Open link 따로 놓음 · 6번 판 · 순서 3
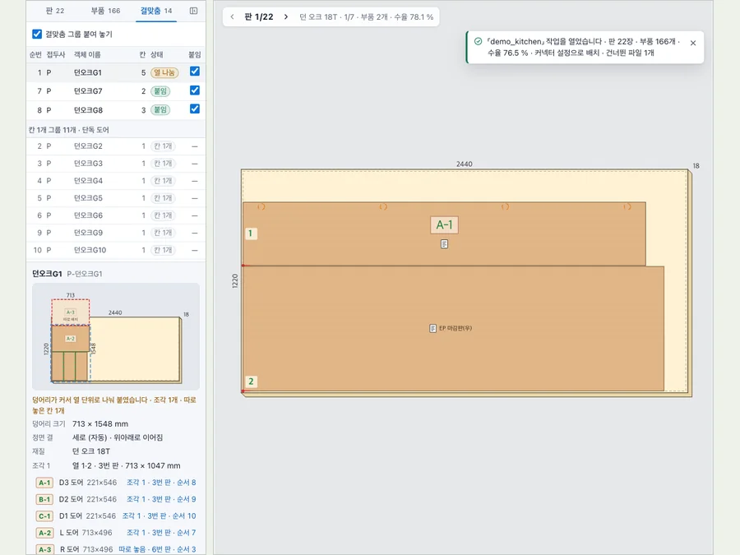Screen dimensions: 740x555 click(157, 549)
